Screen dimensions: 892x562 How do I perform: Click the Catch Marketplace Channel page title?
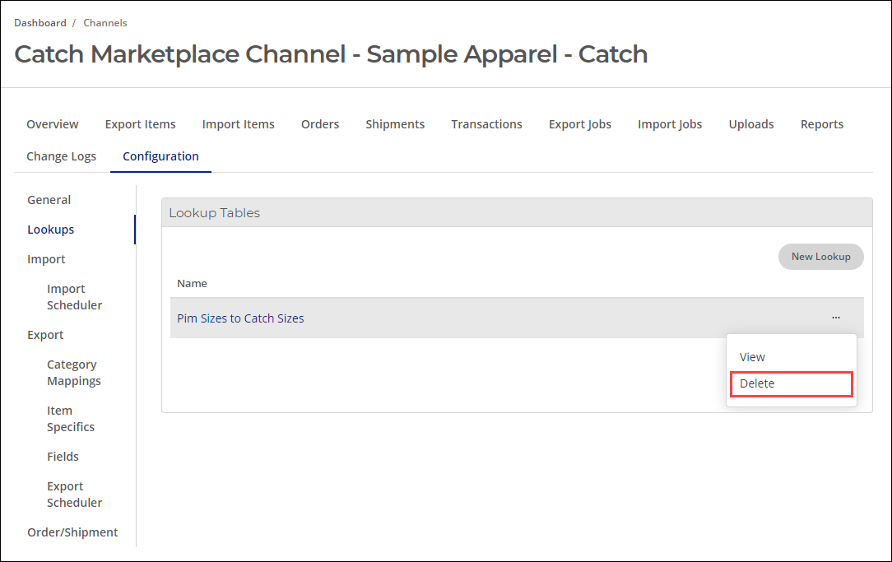tap(331, 54)
